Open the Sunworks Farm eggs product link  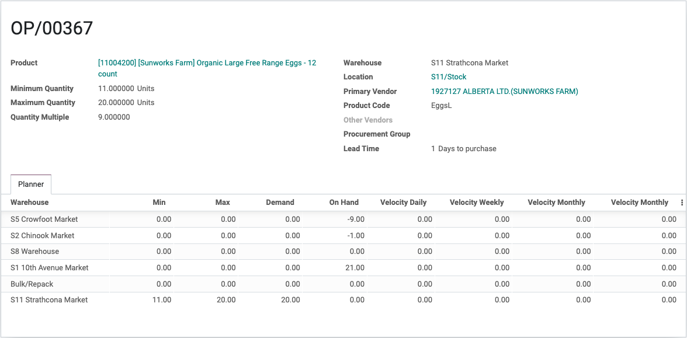point(207,68)
